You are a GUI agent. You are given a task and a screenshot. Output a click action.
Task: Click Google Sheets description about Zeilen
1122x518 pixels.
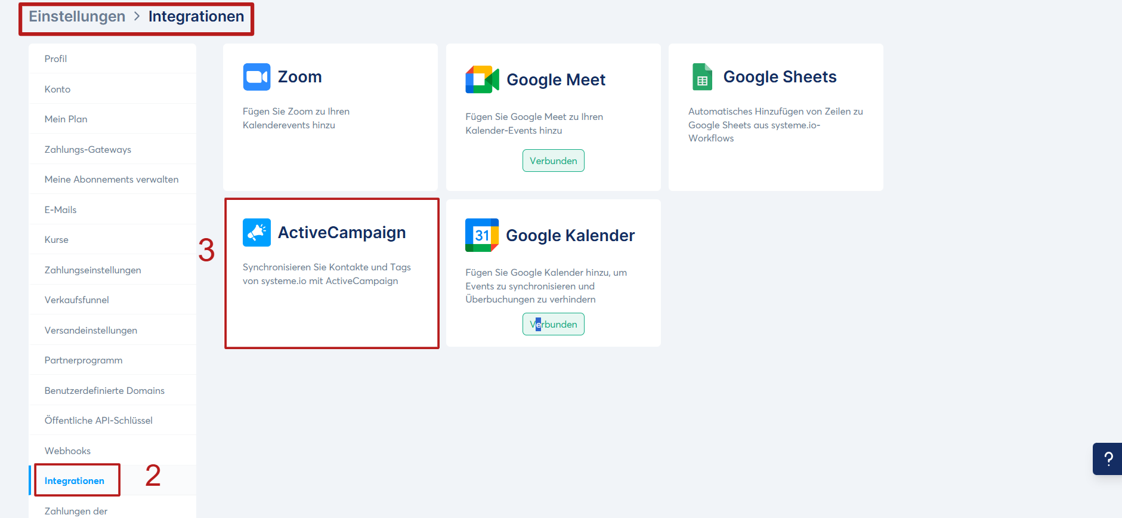pyautogui.click(x=775, y=125)
